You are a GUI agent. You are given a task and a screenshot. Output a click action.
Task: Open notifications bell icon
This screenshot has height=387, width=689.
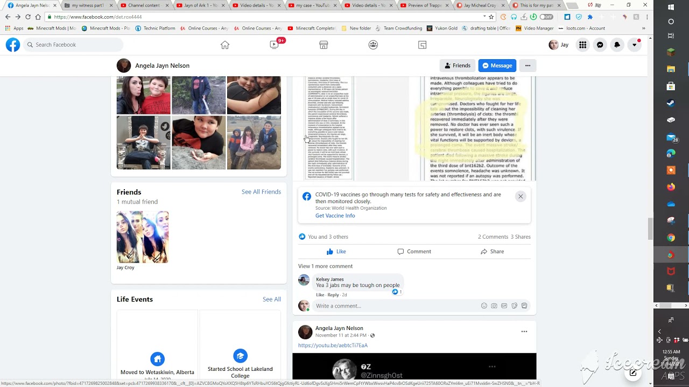pyautogui.click(x=617, y=45)
